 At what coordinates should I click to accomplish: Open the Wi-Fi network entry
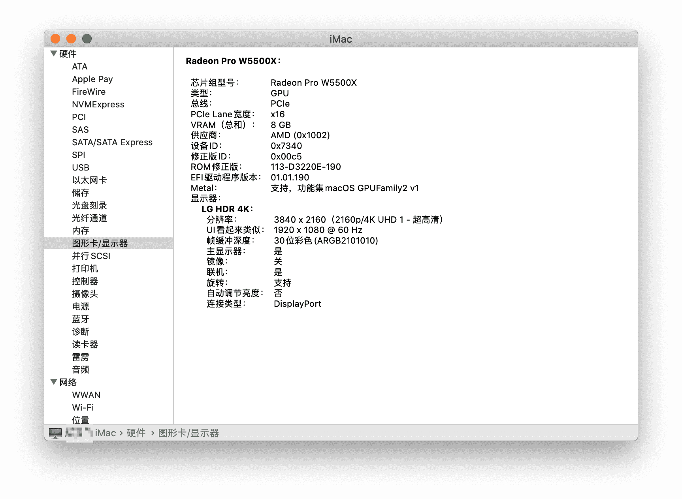coord(83,408)
